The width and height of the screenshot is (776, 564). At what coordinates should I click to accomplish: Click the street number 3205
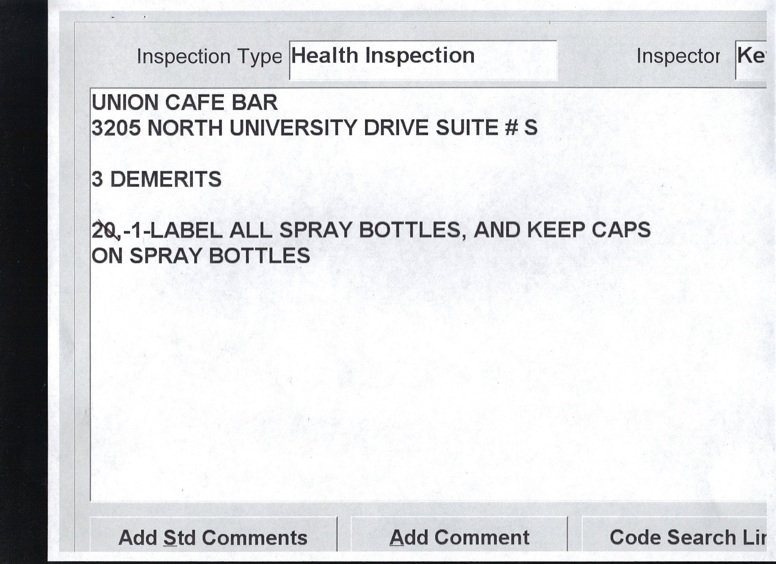point(116,128)
